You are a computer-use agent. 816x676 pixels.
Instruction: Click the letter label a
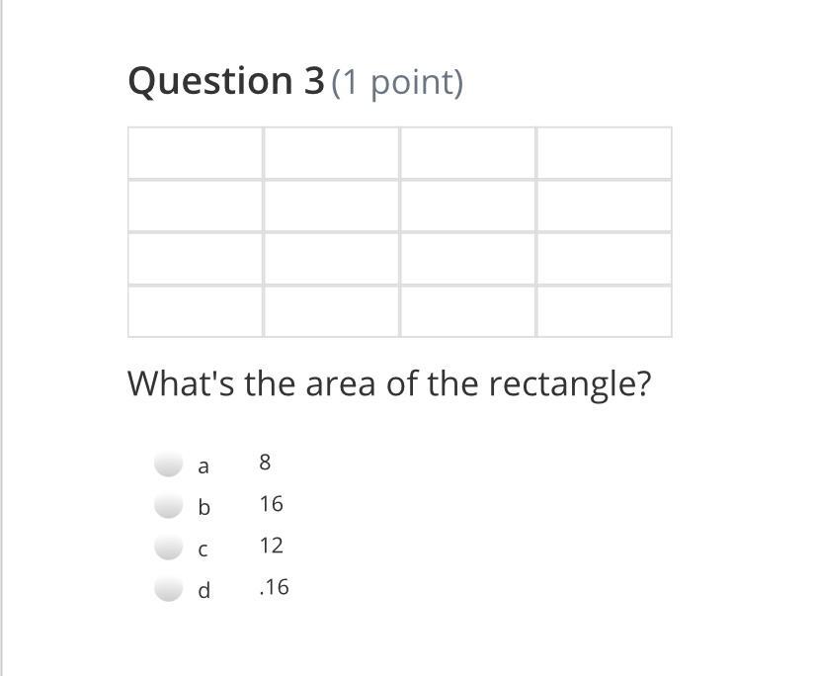coord(204,465)
